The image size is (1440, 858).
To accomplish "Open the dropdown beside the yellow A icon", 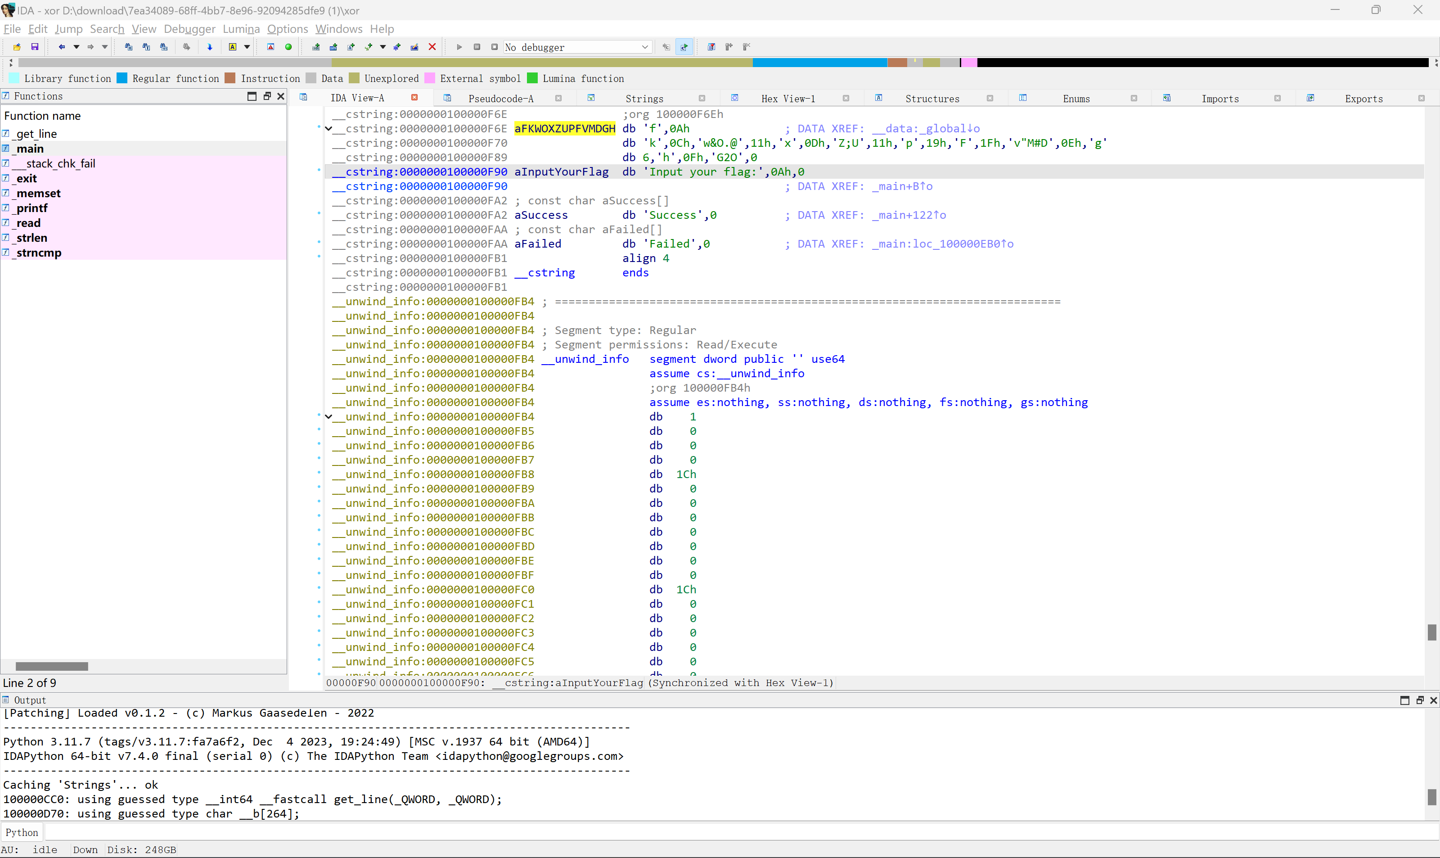I will [x=247, y=47].
